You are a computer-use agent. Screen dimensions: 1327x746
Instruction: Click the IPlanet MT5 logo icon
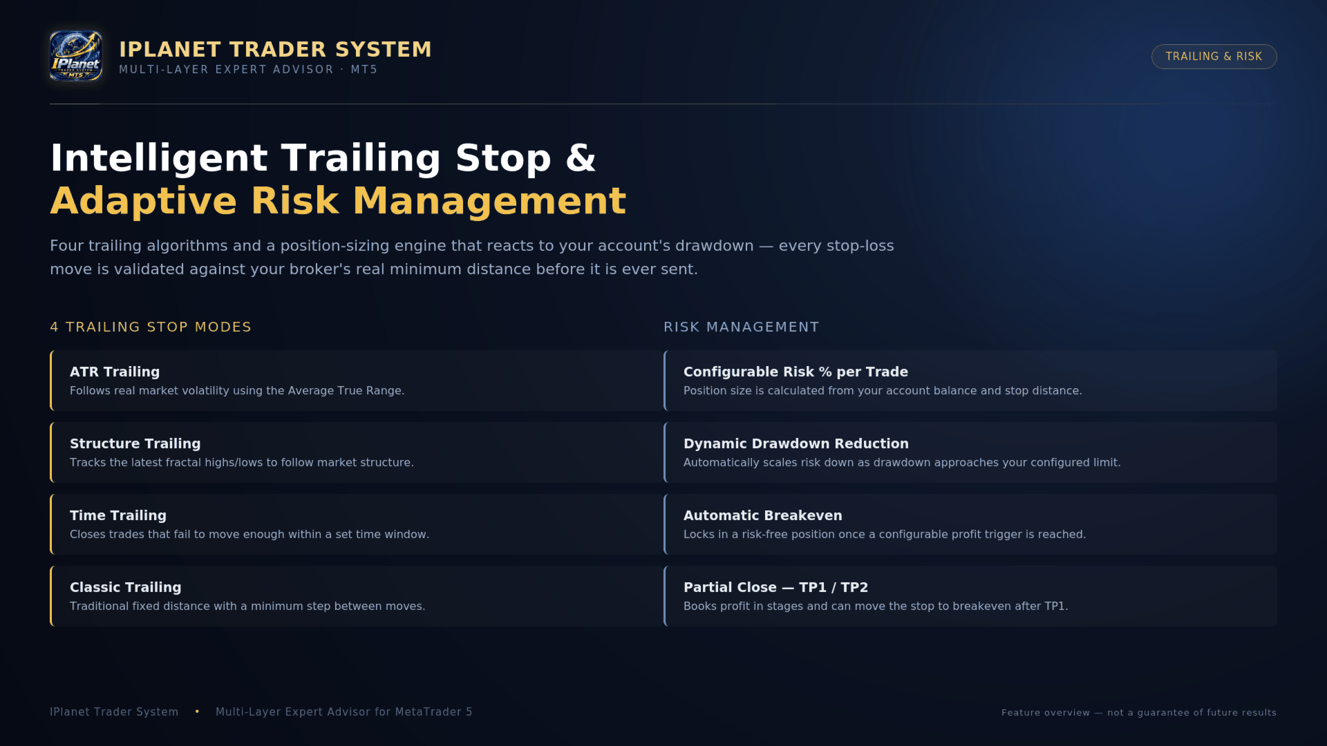(x=76, y=56)
